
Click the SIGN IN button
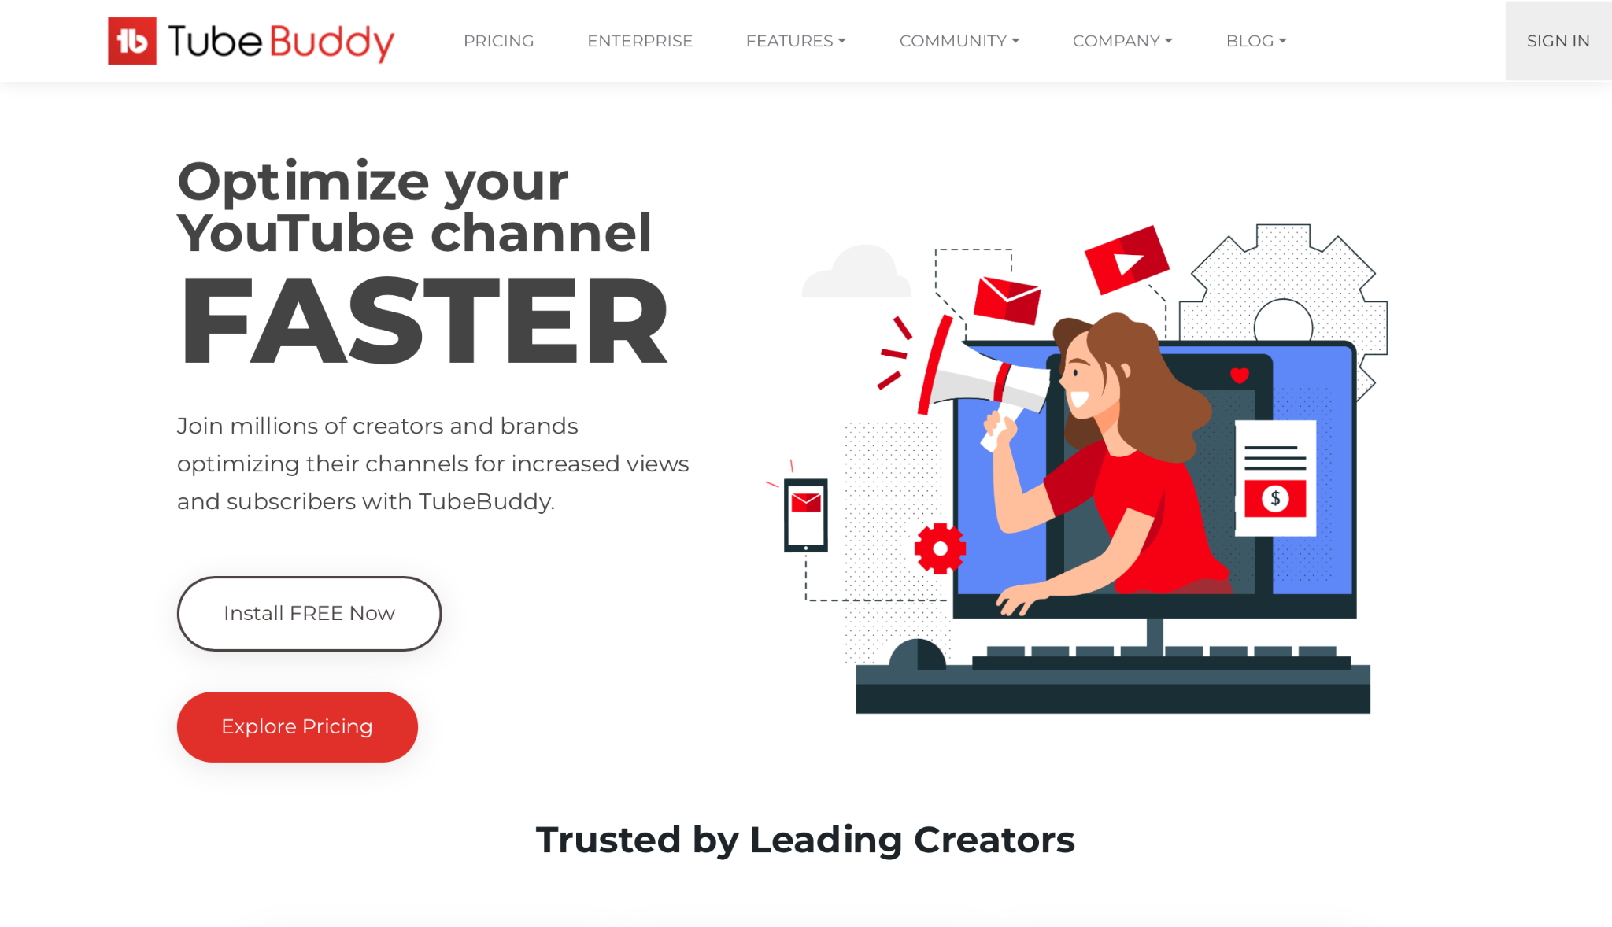coord(1558,40)
